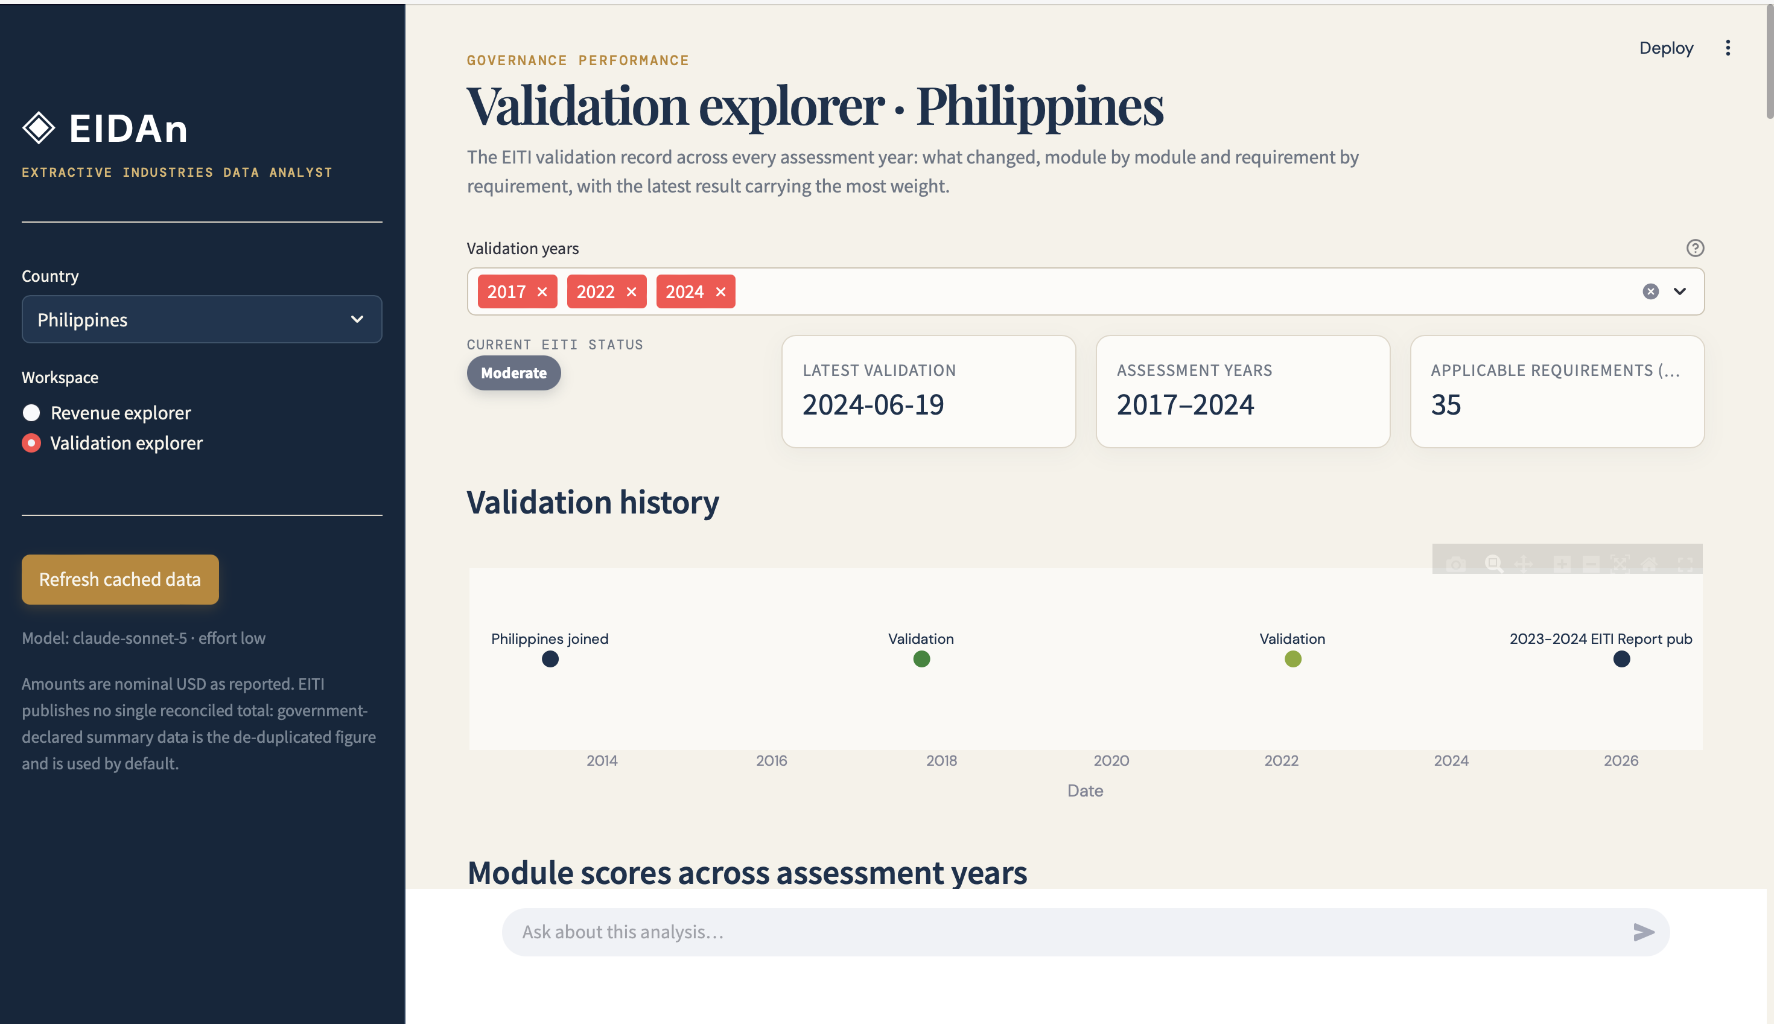The height and width of the screenshot is (1024, 1774).
Task: Click Refresh cached data button
Action: [x=120, y=579]
